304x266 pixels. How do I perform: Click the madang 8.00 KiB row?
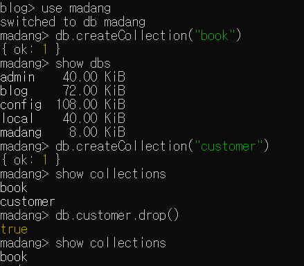[x=62, y=133]
